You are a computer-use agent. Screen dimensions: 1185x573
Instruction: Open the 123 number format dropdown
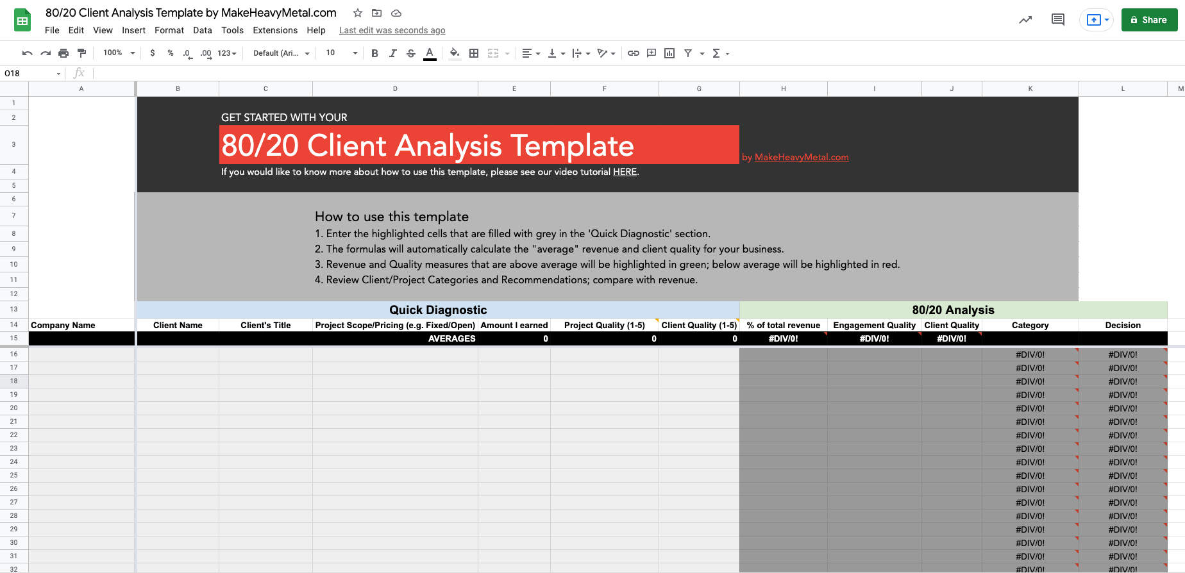click(x=227, y=53)
